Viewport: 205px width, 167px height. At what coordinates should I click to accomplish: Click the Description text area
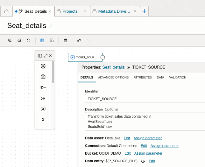pos(145,121)
